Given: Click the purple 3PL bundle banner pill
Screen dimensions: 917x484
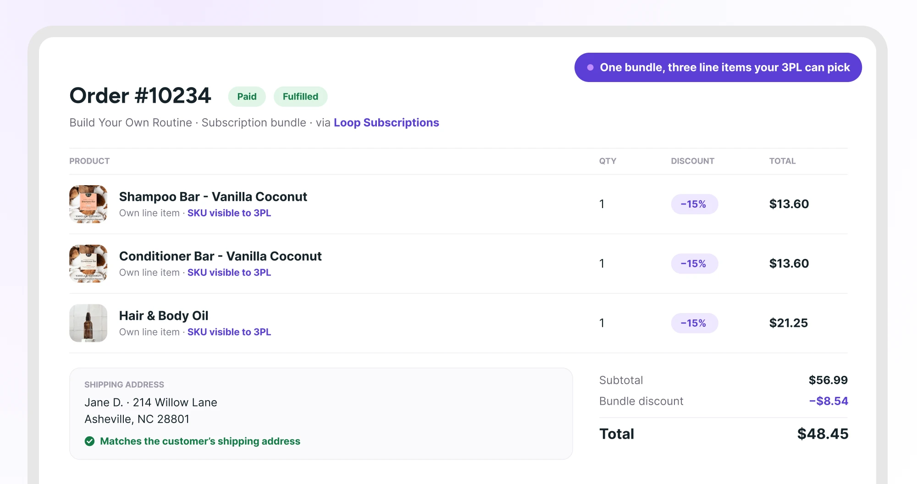Looking at the screenshot, I should click(718, 67).
